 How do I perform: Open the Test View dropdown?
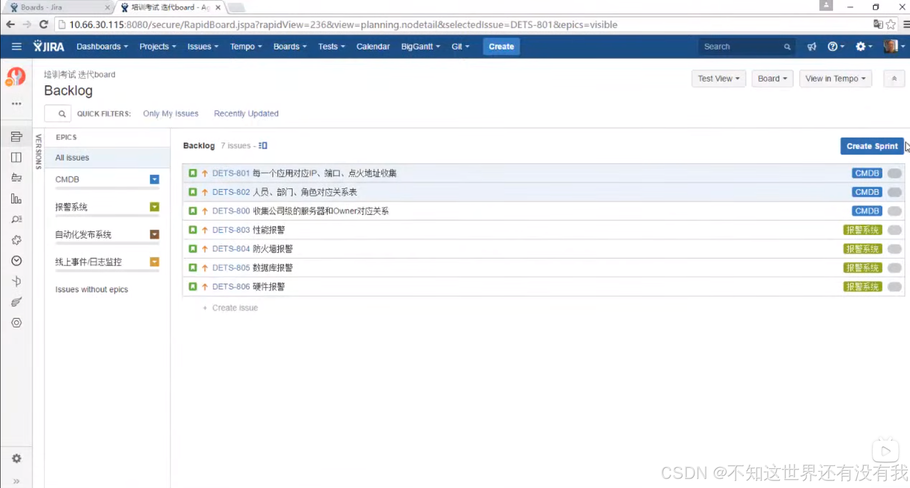coord(718,78)
